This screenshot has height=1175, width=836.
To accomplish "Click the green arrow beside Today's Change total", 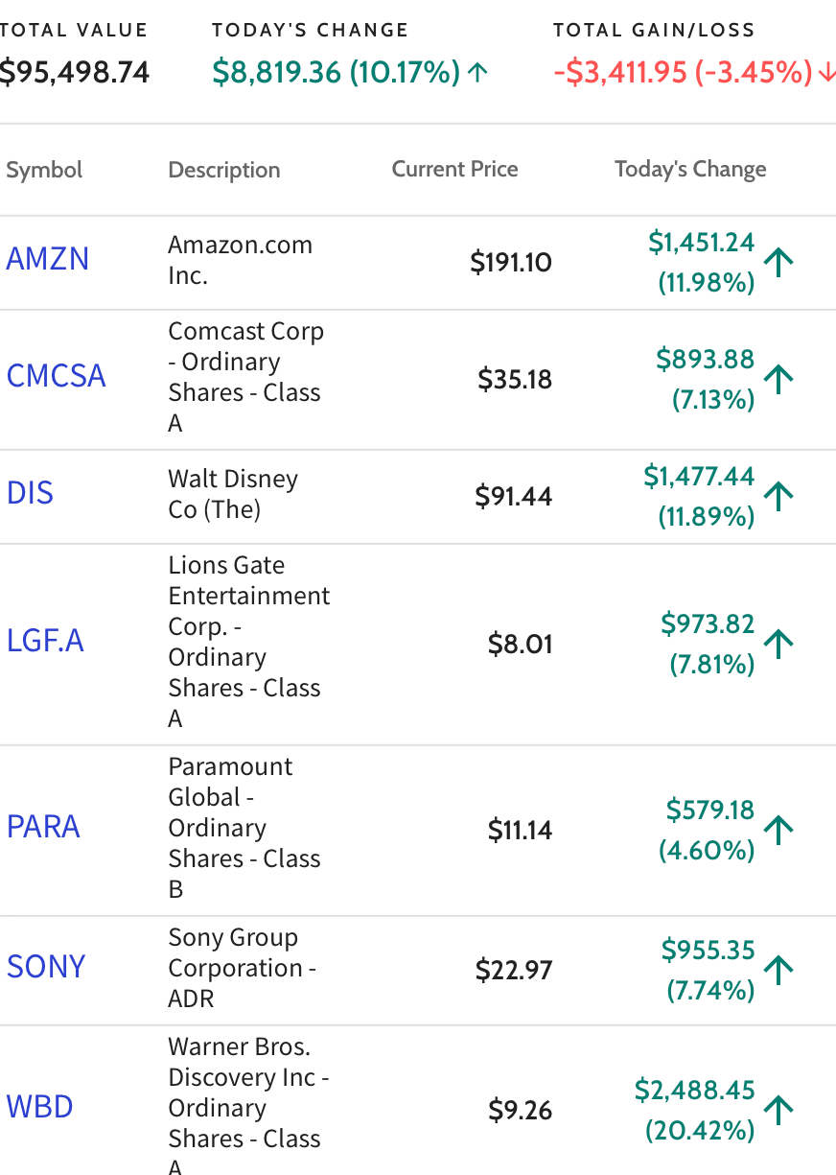I will coord(477,72).
